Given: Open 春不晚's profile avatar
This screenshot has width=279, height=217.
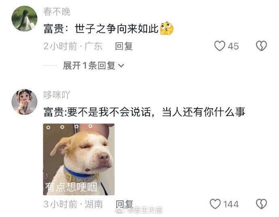Looking at the screenshot, I should [x=25, y=19].
